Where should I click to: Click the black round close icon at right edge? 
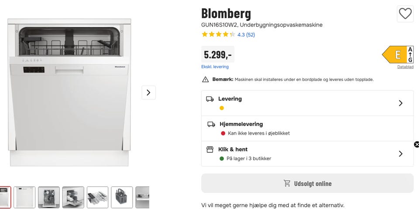tap(416, 145)
